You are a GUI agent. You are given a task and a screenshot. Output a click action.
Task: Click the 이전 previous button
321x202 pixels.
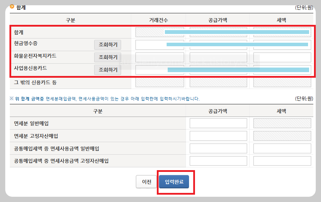tap(146, 182)
